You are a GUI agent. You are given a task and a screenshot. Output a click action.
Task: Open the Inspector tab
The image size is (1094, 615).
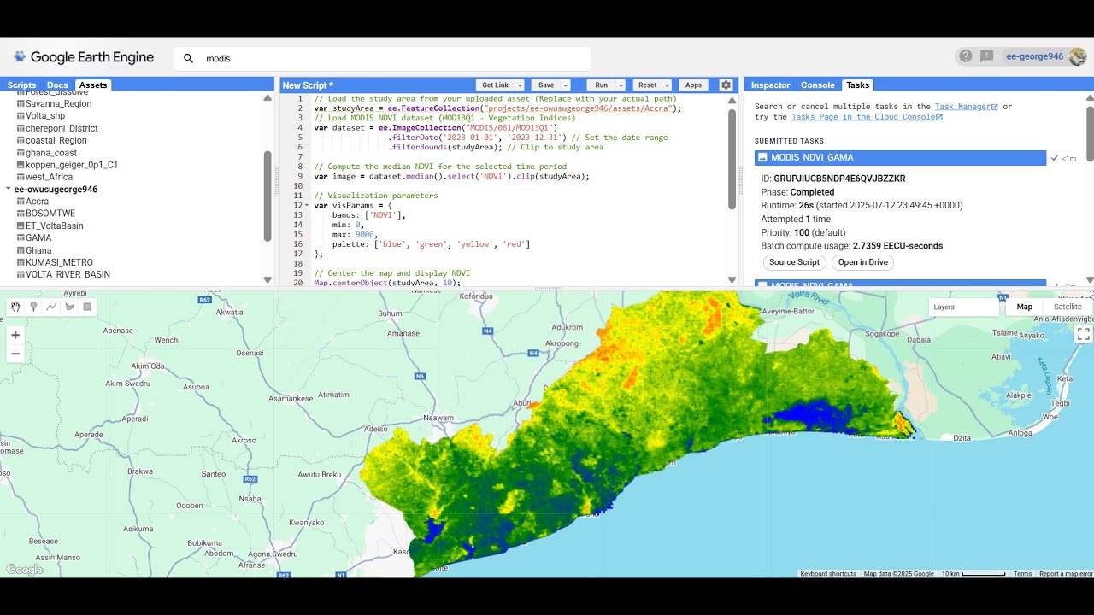(x=771, y=85)
